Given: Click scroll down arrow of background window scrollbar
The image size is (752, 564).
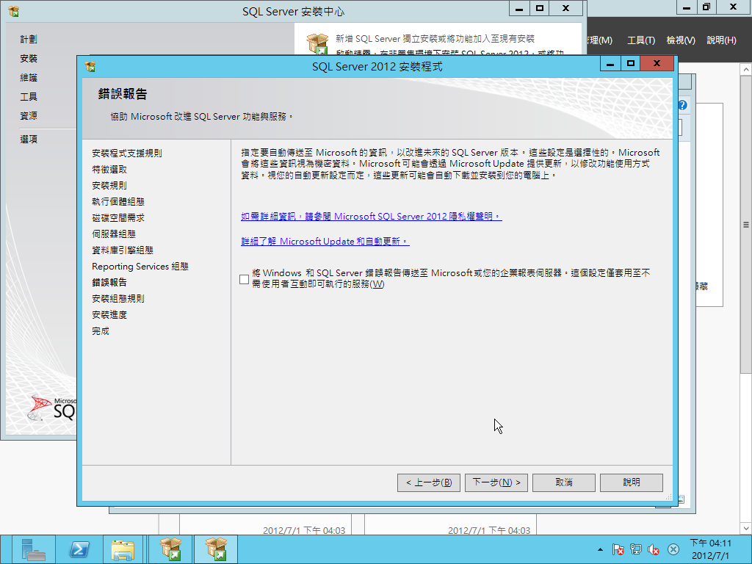Looking at the screenshot, I should pyautogui.click(x=746, y=529).
